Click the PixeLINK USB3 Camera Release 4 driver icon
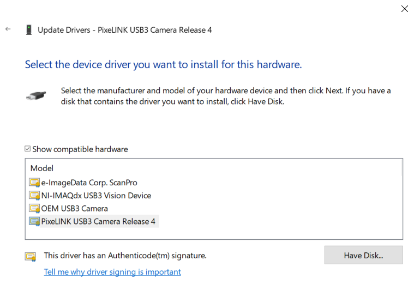 34,221
